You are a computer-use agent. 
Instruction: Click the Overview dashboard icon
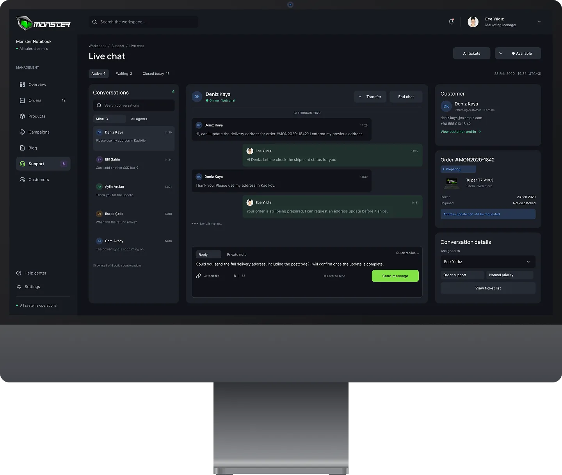click(22, 84)
